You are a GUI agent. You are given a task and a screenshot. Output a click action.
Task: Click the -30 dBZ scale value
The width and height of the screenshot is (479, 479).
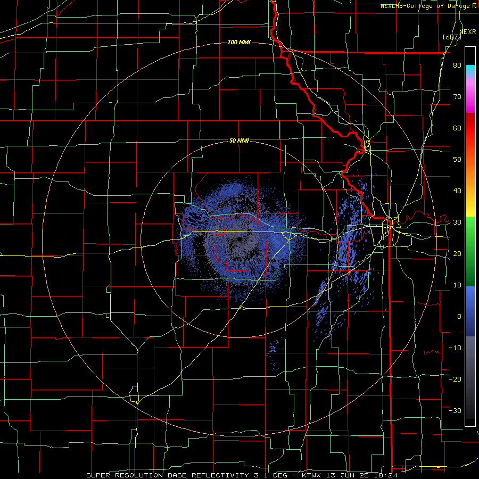pyautogui.click(x=455, y=410)
